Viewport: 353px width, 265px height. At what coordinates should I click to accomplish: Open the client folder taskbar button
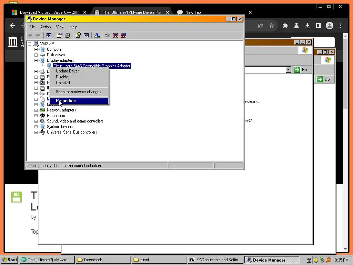(x=159, y=260)
